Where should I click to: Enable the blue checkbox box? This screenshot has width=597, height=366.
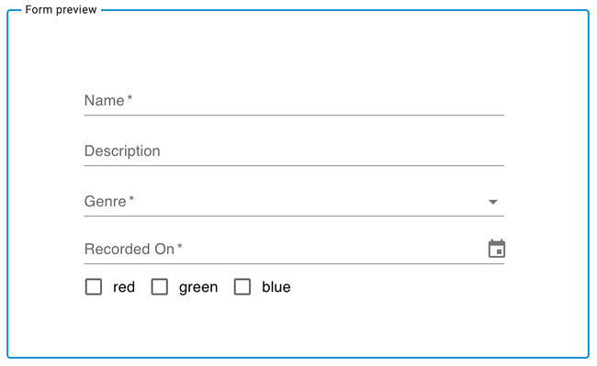242,286
